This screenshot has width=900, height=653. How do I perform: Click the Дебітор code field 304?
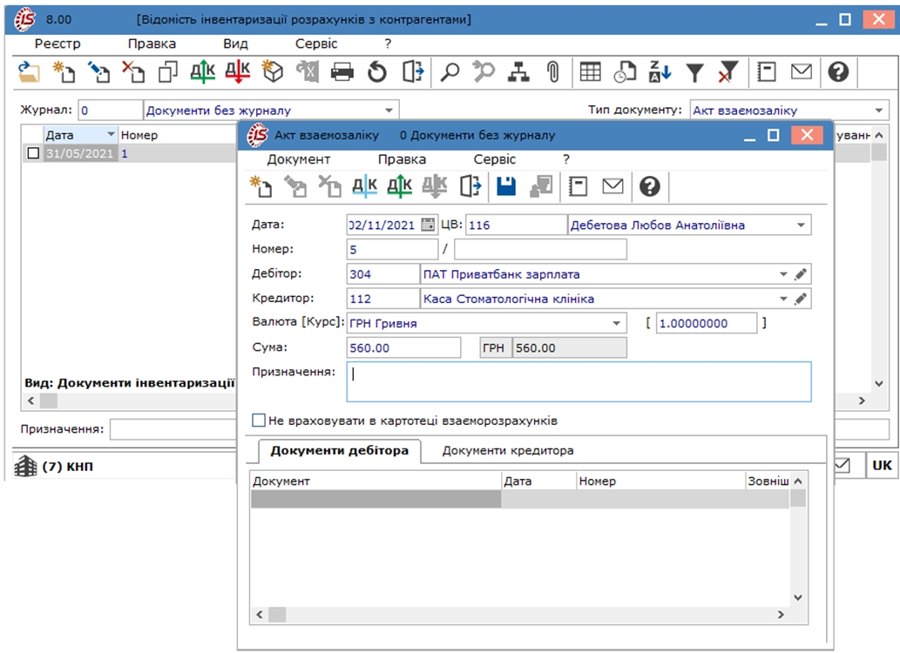coord(382,274)
